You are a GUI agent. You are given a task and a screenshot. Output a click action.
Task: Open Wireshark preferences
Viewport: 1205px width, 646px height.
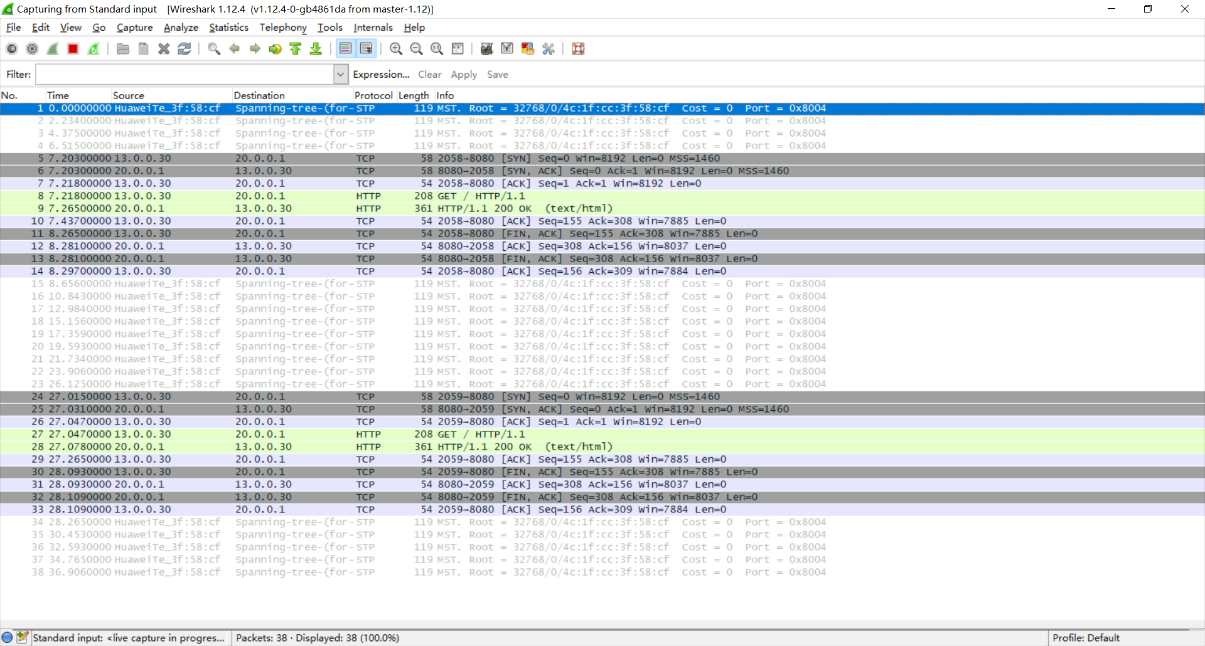pos(548,49)
